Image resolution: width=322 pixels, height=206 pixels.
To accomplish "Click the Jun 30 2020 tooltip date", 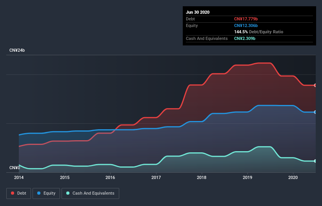I will [x=198, y=12].
